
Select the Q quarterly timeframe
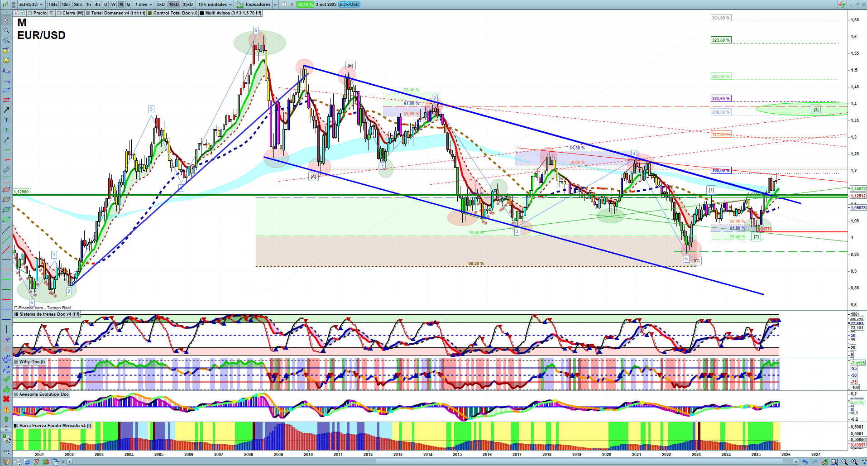click(x=128, y=5)
